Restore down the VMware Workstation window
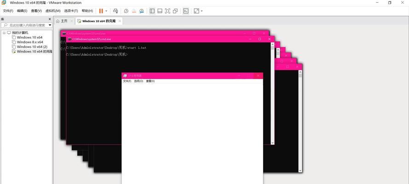Viewport: 409px width, 184px height. point(390,3)
